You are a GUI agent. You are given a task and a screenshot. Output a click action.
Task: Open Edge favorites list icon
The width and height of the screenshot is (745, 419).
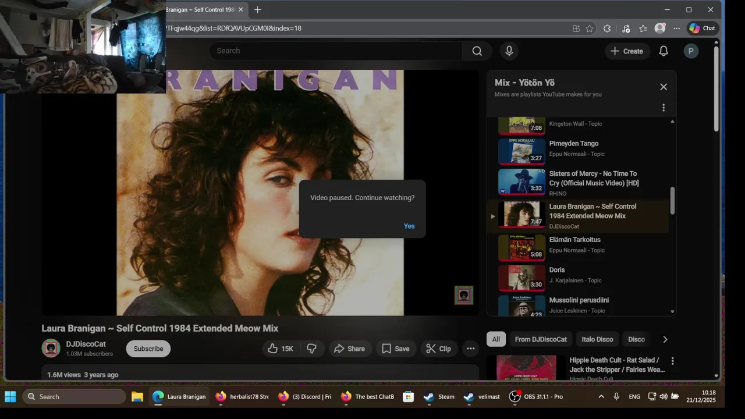coord(643,28)
